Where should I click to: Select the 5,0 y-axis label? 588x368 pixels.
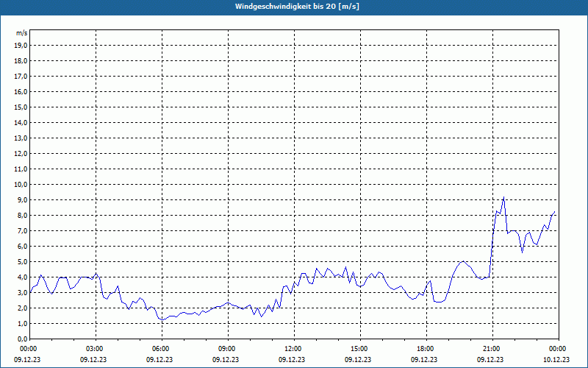point(22,262)
